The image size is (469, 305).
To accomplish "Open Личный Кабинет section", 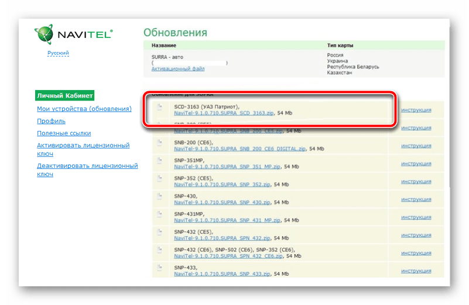I will [64, 95].
